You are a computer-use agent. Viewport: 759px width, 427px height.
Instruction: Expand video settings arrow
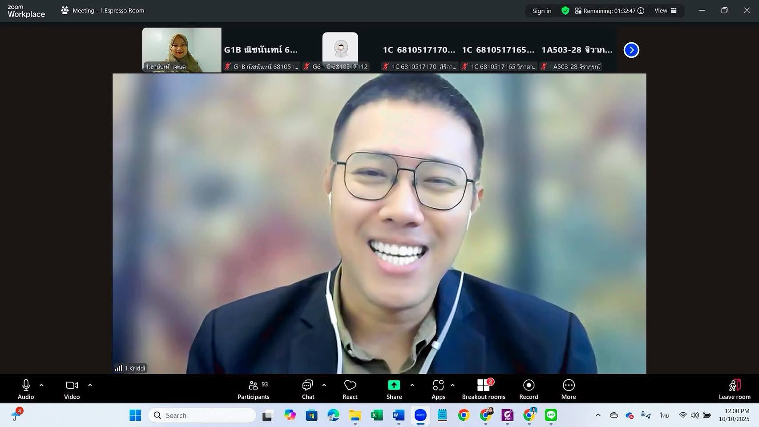tap(90, 385)
